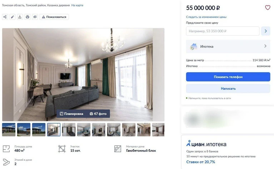Select first exterior house thumbnail
274x169 pixels.
point(9,129)
